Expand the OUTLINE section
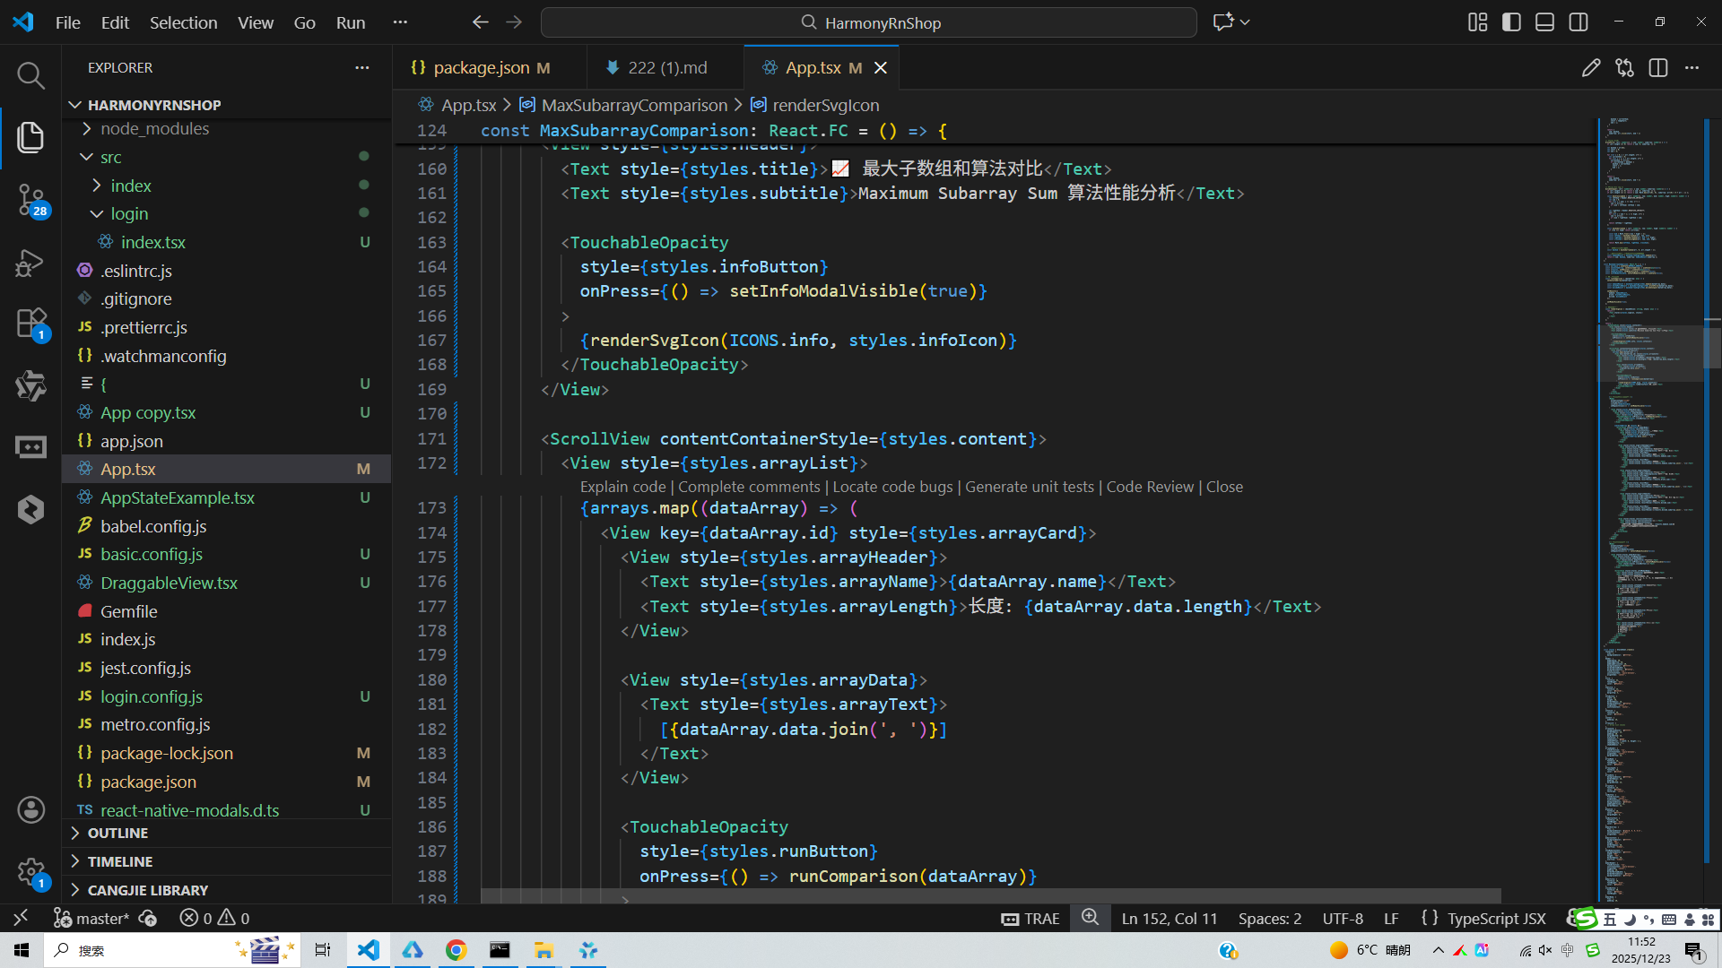 117,833
